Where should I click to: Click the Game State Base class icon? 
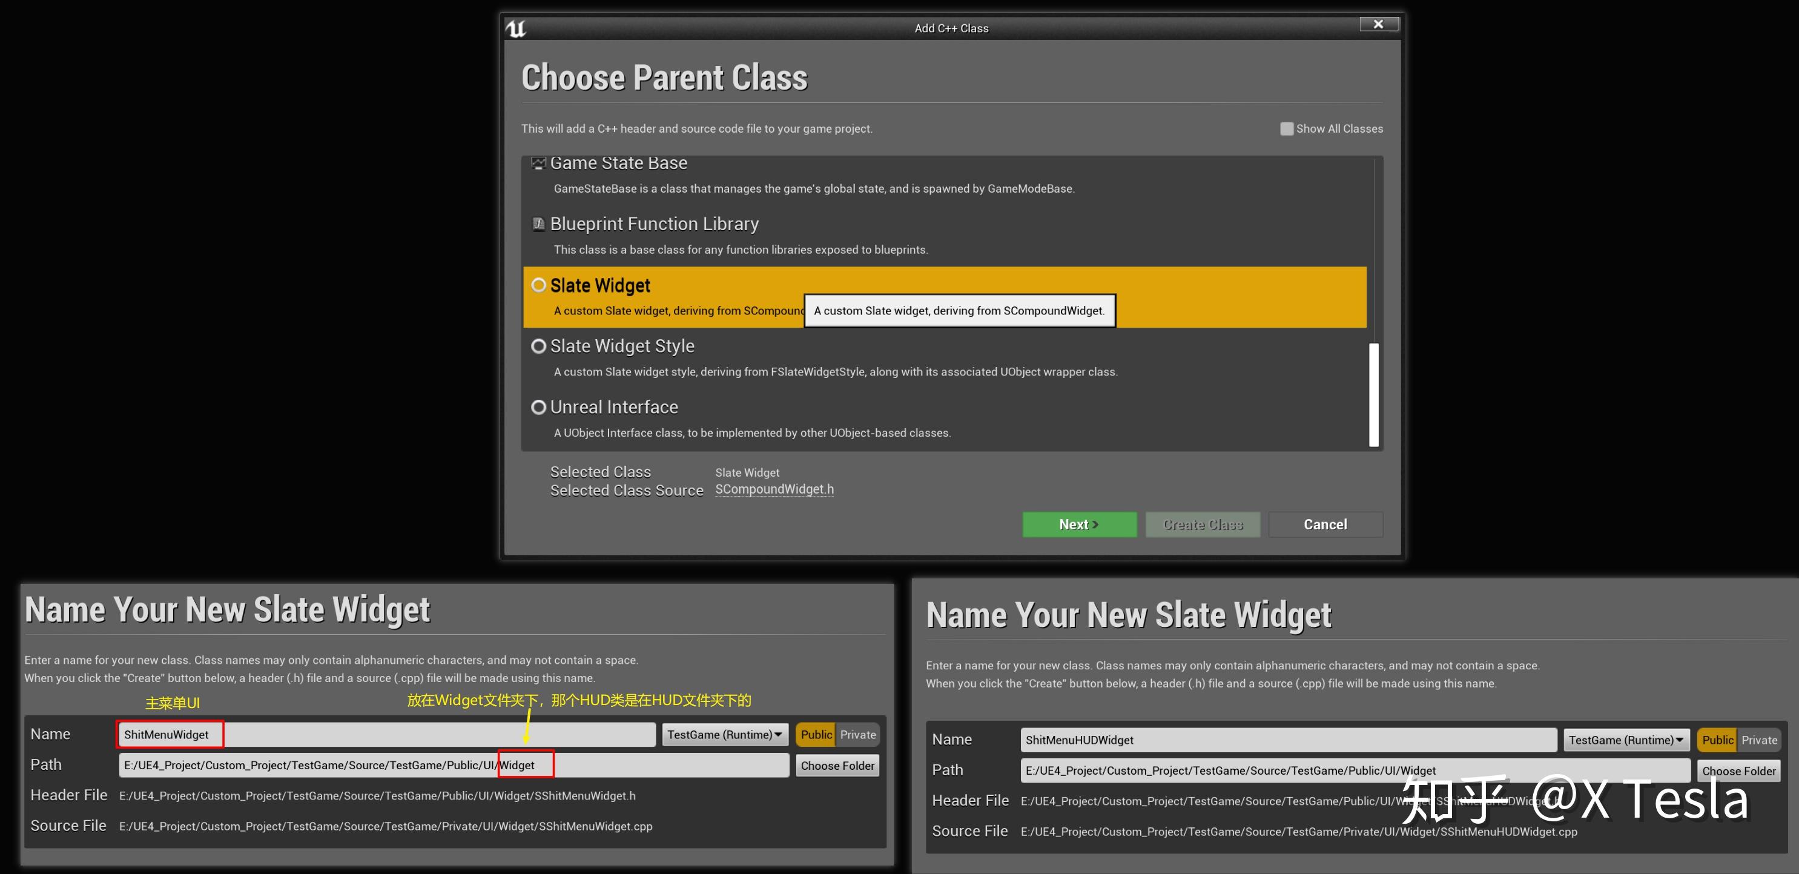click(538, 163)
